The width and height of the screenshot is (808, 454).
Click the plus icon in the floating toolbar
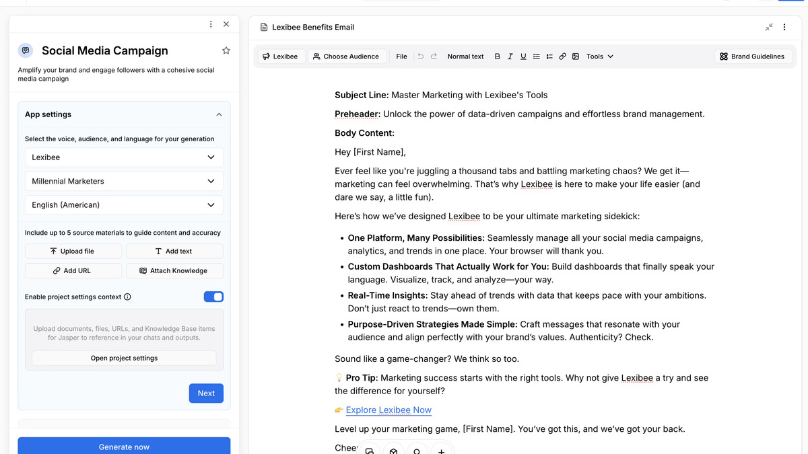[x=442, y=451]
